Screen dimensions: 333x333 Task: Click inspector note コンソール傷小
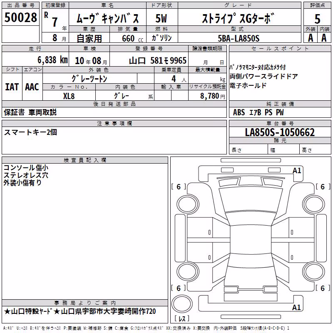[x=26, y=168]
